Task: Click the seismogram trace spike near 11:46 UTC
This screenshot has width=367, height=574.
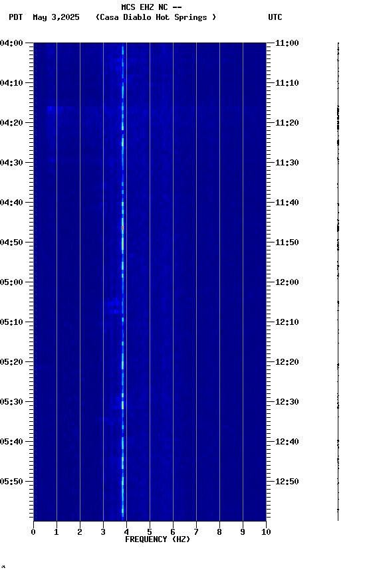Action: (x=338, y=228)
